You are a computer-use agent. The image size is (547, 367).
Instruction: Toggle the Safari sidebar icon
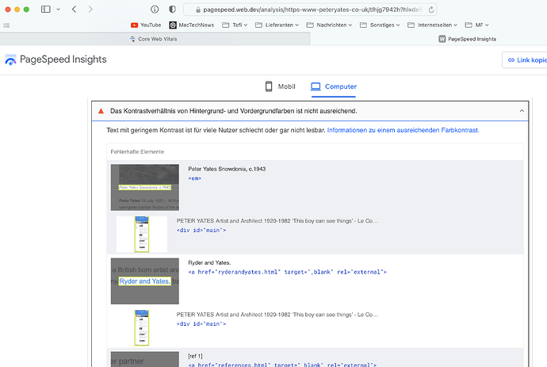tap(46, 10)
